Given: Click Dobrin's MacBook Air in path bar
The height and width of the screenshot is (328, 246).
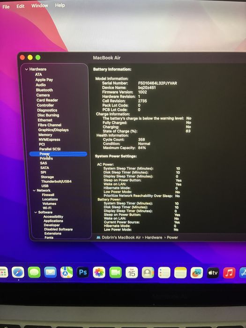Looking at the screenshot, I should (121, 238).
